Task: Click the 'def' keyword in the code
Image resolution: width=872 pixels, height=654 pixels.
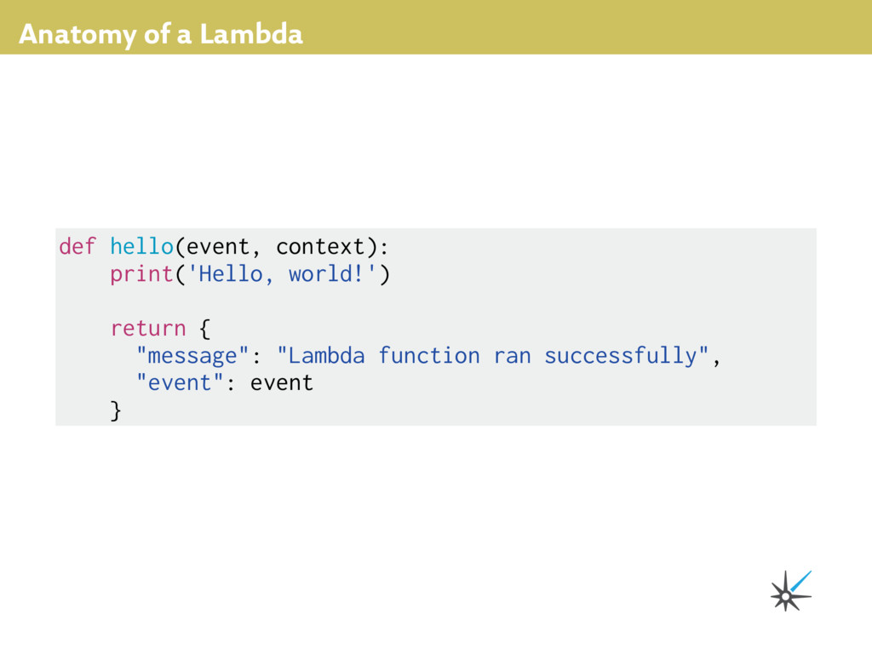Action: (77, 247)
